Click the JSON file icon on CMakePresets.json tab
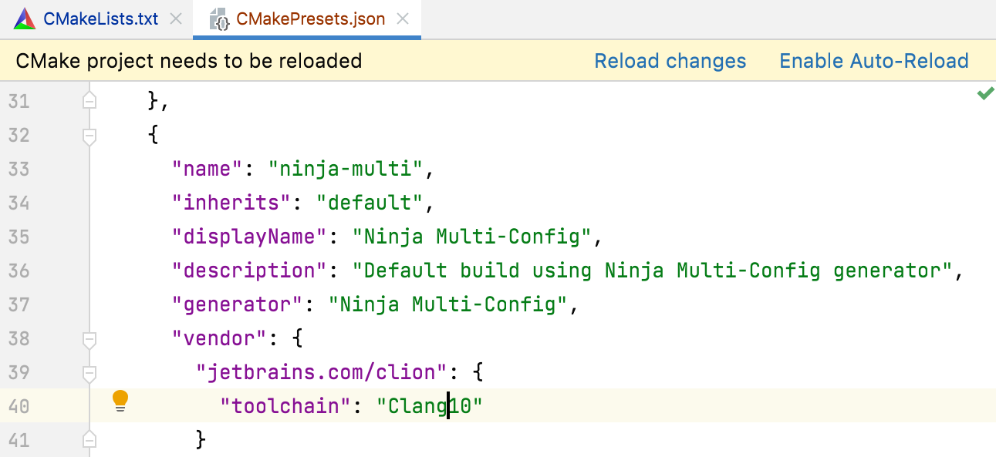This screenshot has width=996, height=457. click(x=221, y=18)
